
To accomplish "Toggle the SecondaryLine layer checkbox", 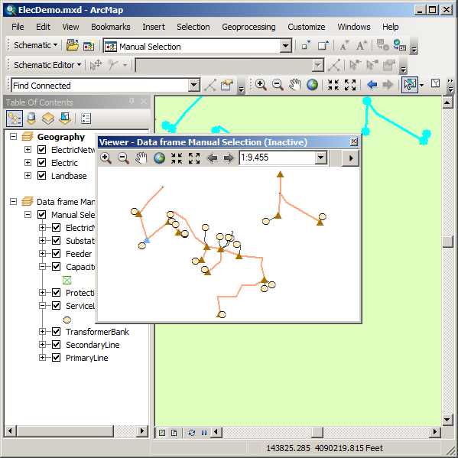I will (56, 344).
